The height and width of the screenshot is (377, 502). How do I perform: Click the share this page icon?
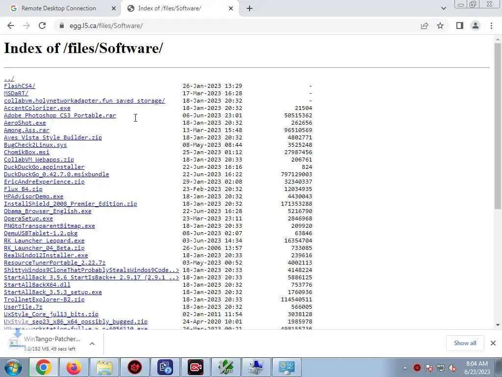pyautogui.click(x=425, y=26)
